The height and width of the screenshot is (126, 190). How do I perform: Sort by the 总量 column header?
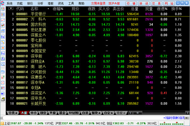tap(135, 9)
